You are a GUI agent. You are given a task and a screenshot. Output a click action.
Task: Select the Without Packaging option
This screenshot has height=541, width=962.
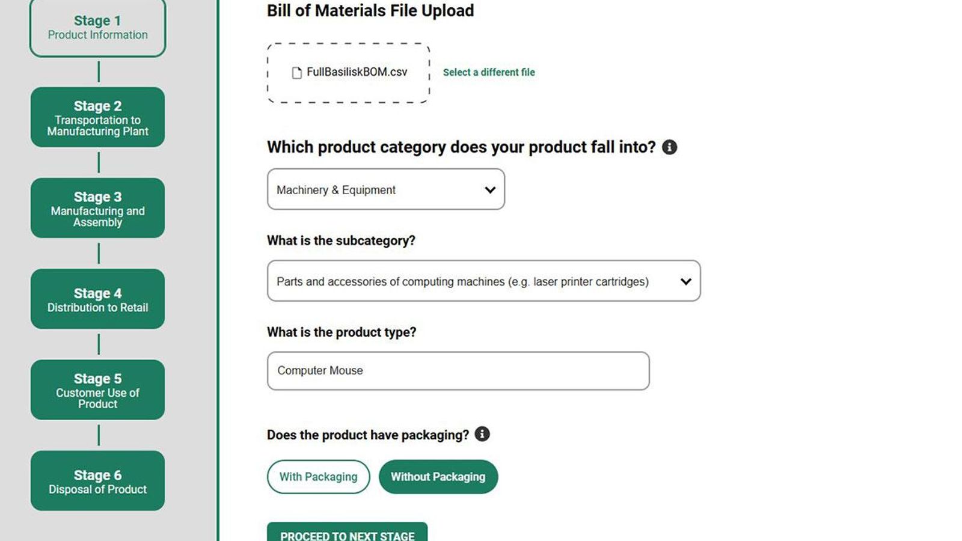(x=438, y=477)
